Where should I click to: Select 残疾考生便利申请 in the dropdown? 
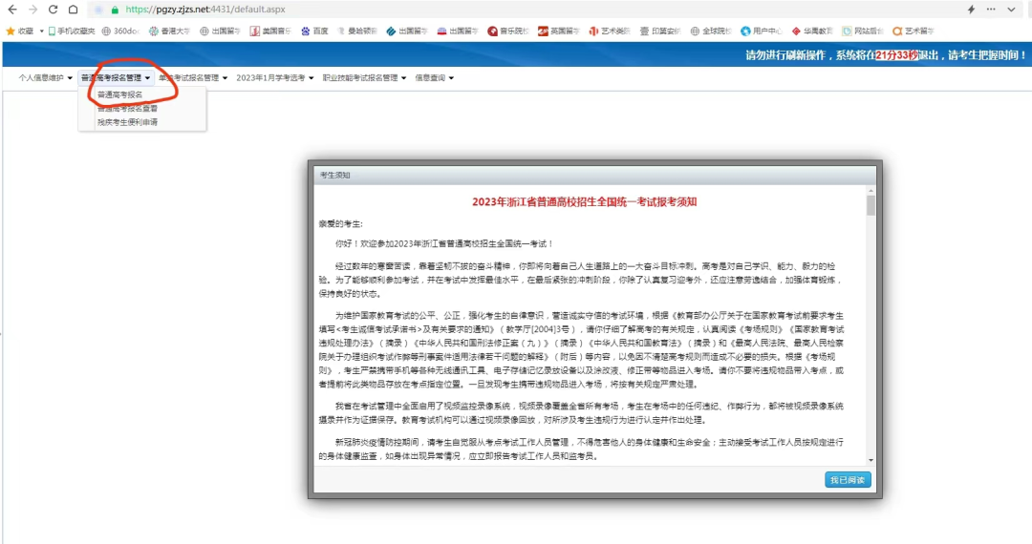pyautogui.click(x=128, y=122)
